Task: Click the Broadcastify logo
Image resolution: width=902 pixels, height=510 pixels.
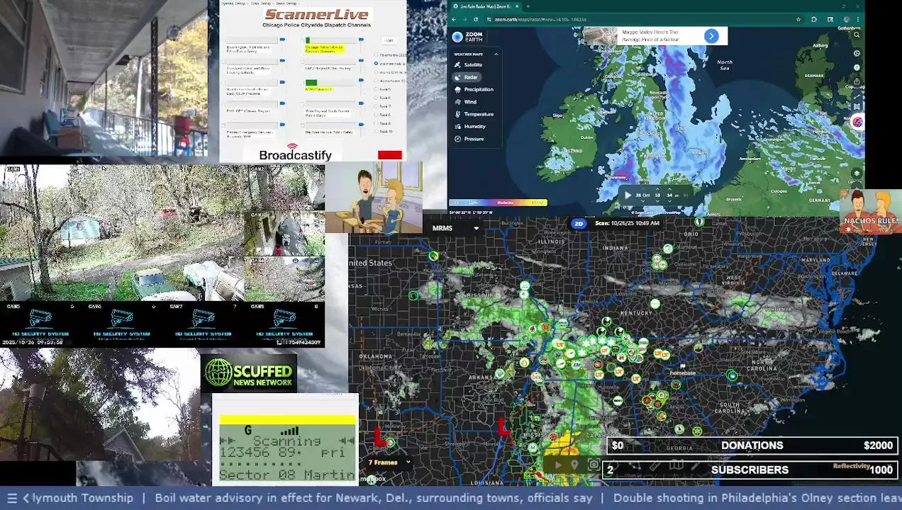Action: 295,153
